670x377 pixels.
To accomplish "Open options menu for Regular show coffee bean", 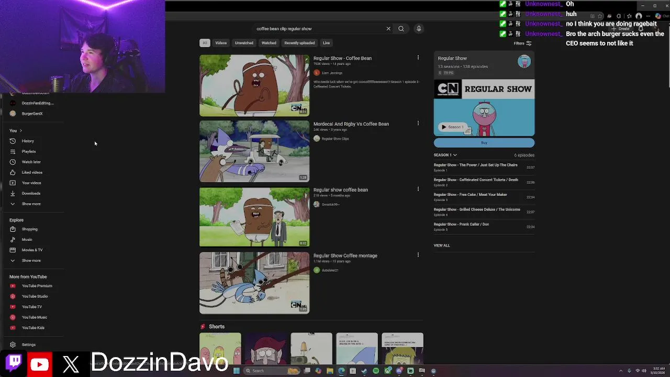I will (418, 188).
